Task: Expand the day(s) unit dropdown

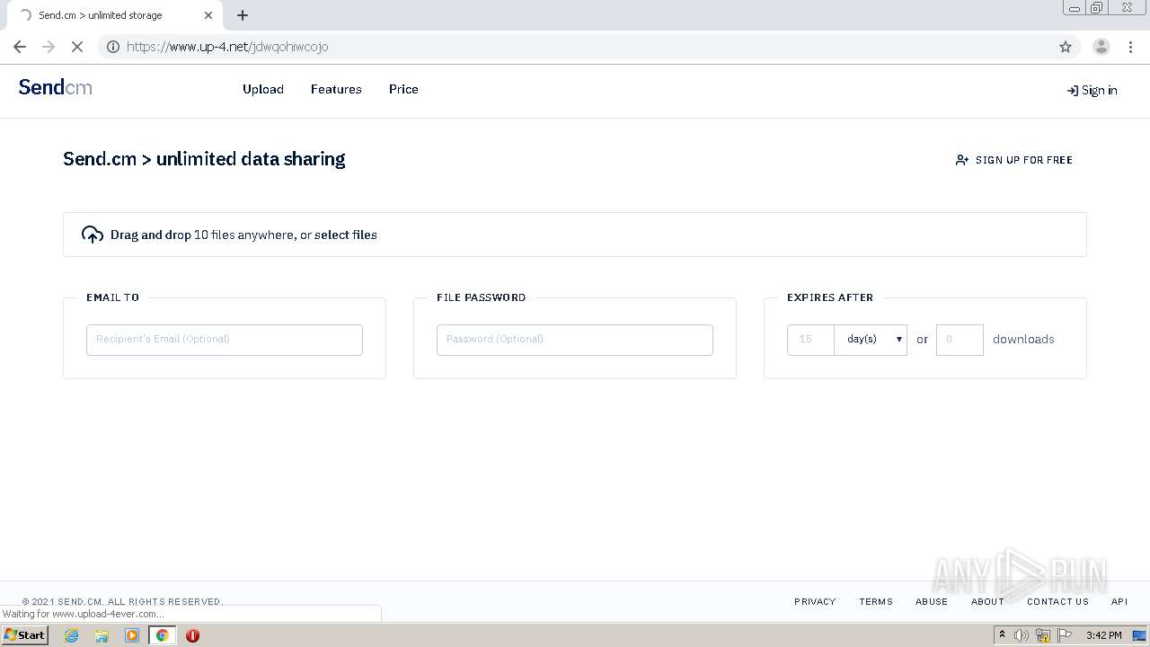Action: [871, 340]
